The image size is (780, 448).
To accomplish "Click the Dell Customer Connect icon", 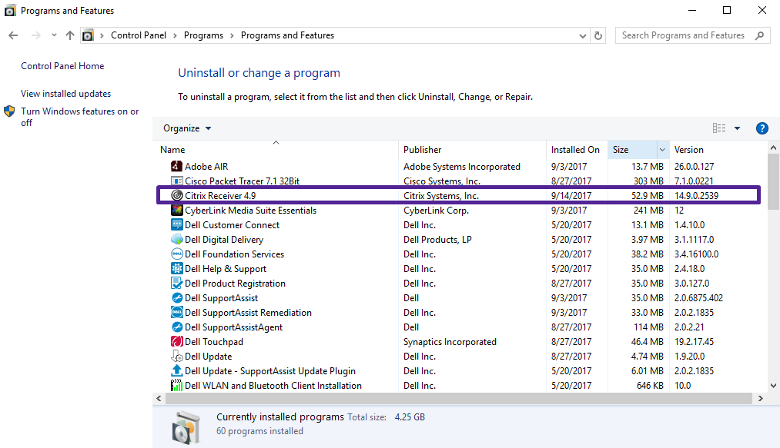I will (176, 225).
